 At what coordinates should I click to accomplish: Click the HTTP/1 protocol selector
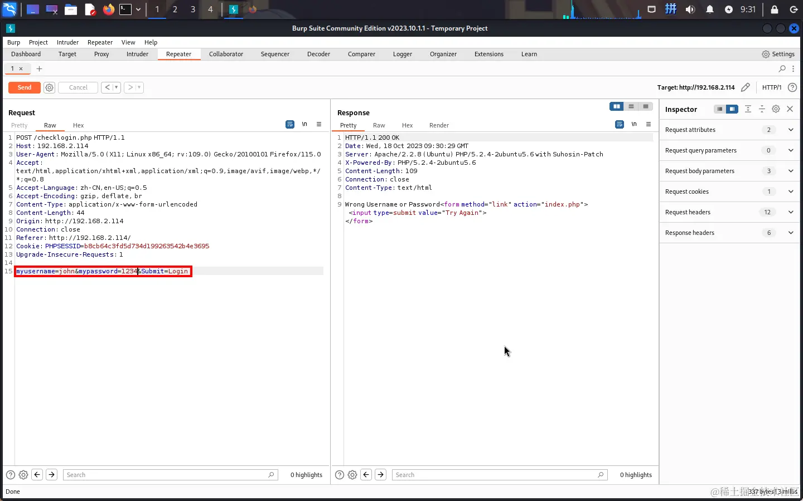(x=772, y=87)
